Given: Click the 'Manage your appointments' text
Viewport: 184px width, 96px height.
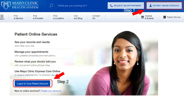Looking at the screenshot, I should [31, 52].
